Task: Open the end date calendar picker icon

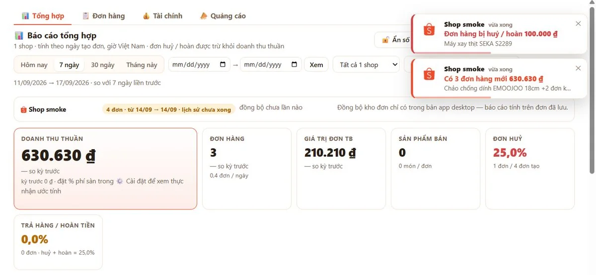Action: tap(294, 65)
